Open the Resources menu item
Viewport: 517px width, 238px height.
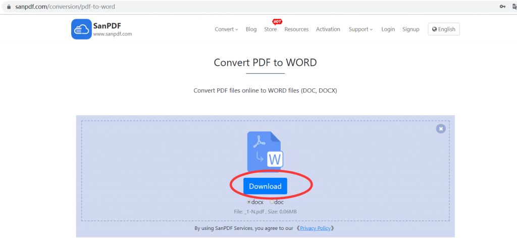coord(296,29)
